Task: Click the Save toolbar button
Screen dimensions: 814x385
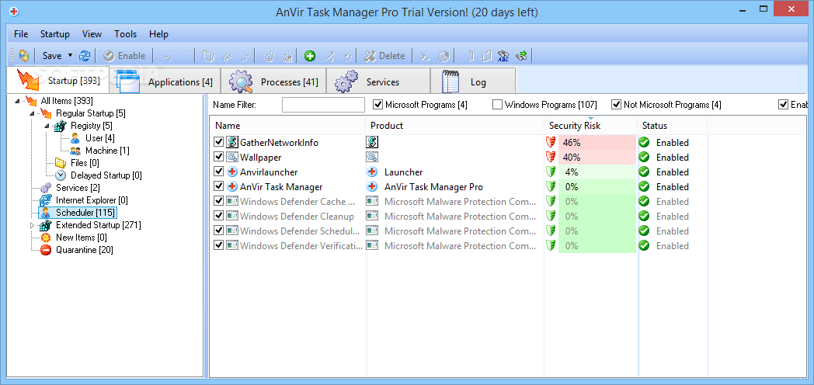Action: click(x=52, y=56)
